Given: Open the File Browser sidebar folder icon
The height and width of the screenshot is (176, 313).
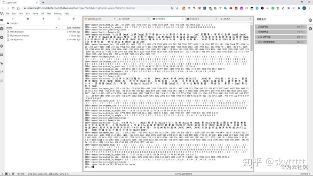Looking at the screenshot, I should click(x=2, y=20).
